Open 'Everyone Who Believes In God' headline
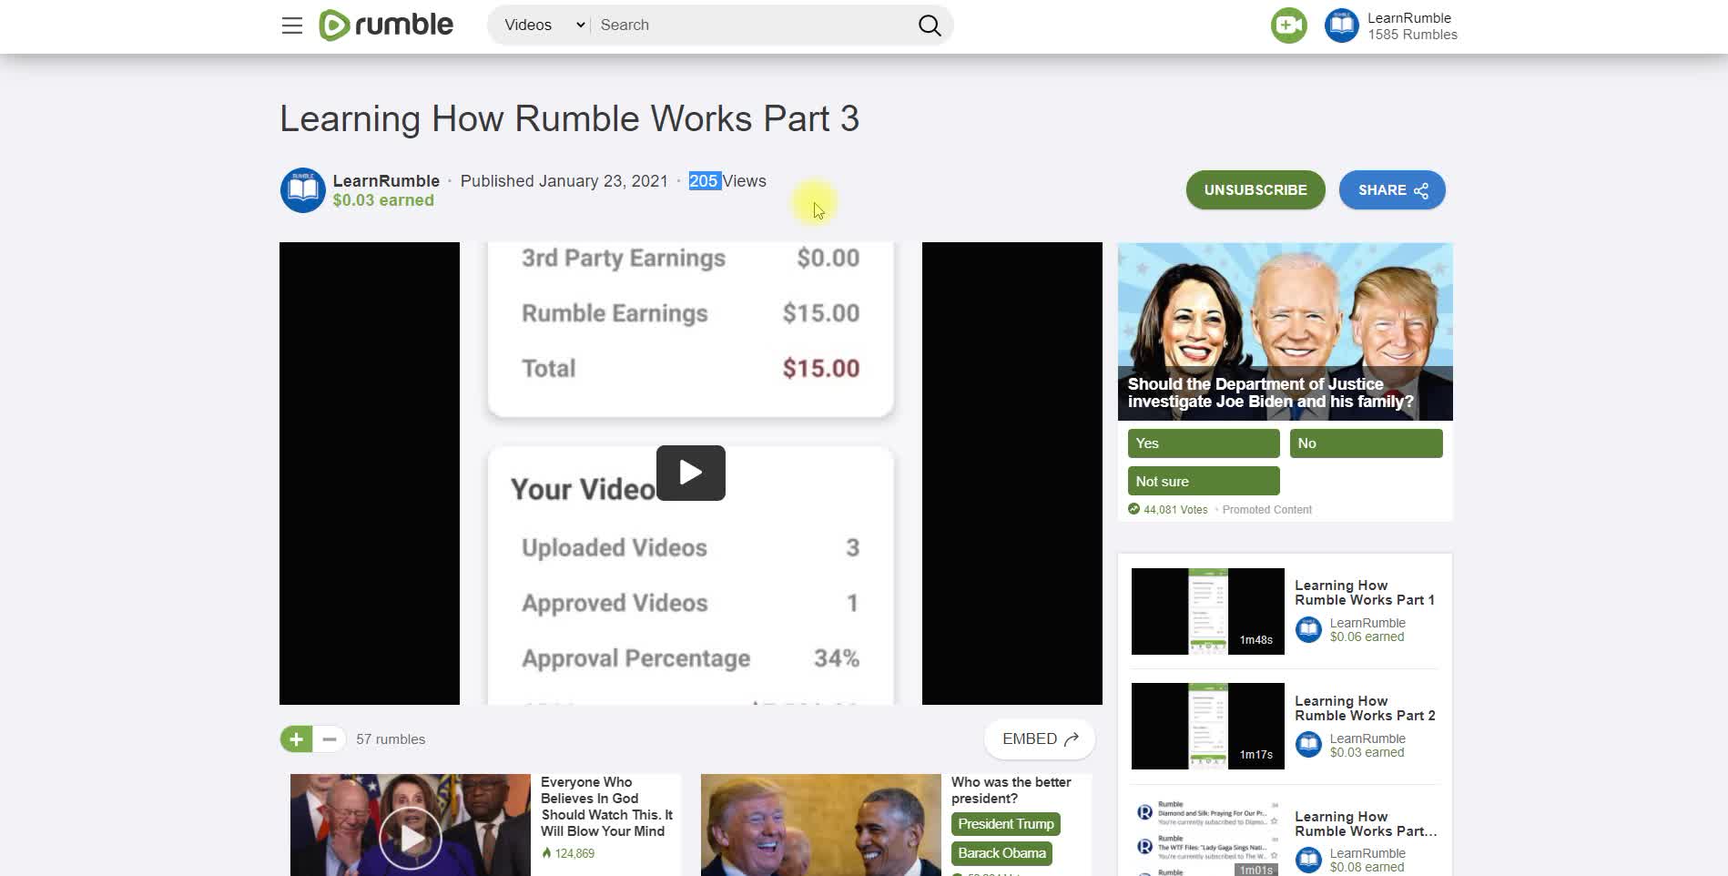 click(x=606, y=807)
